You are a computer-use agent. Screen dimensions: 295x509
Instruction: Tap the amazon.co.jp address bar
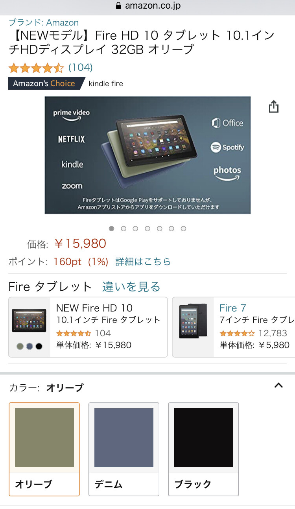147,6
